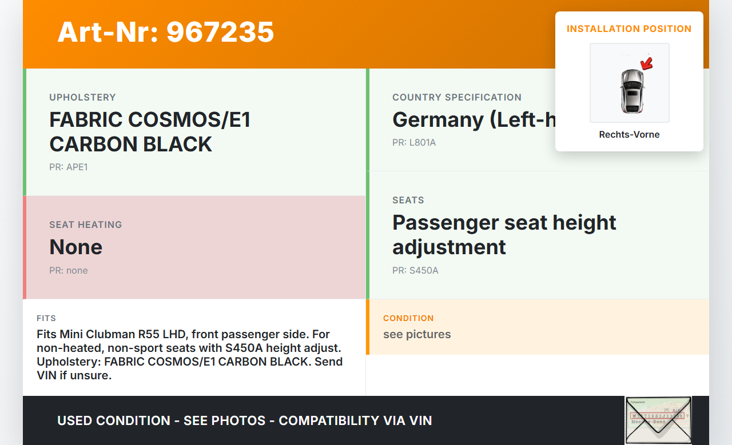Click the PR: APE1 code

[69, 167]
